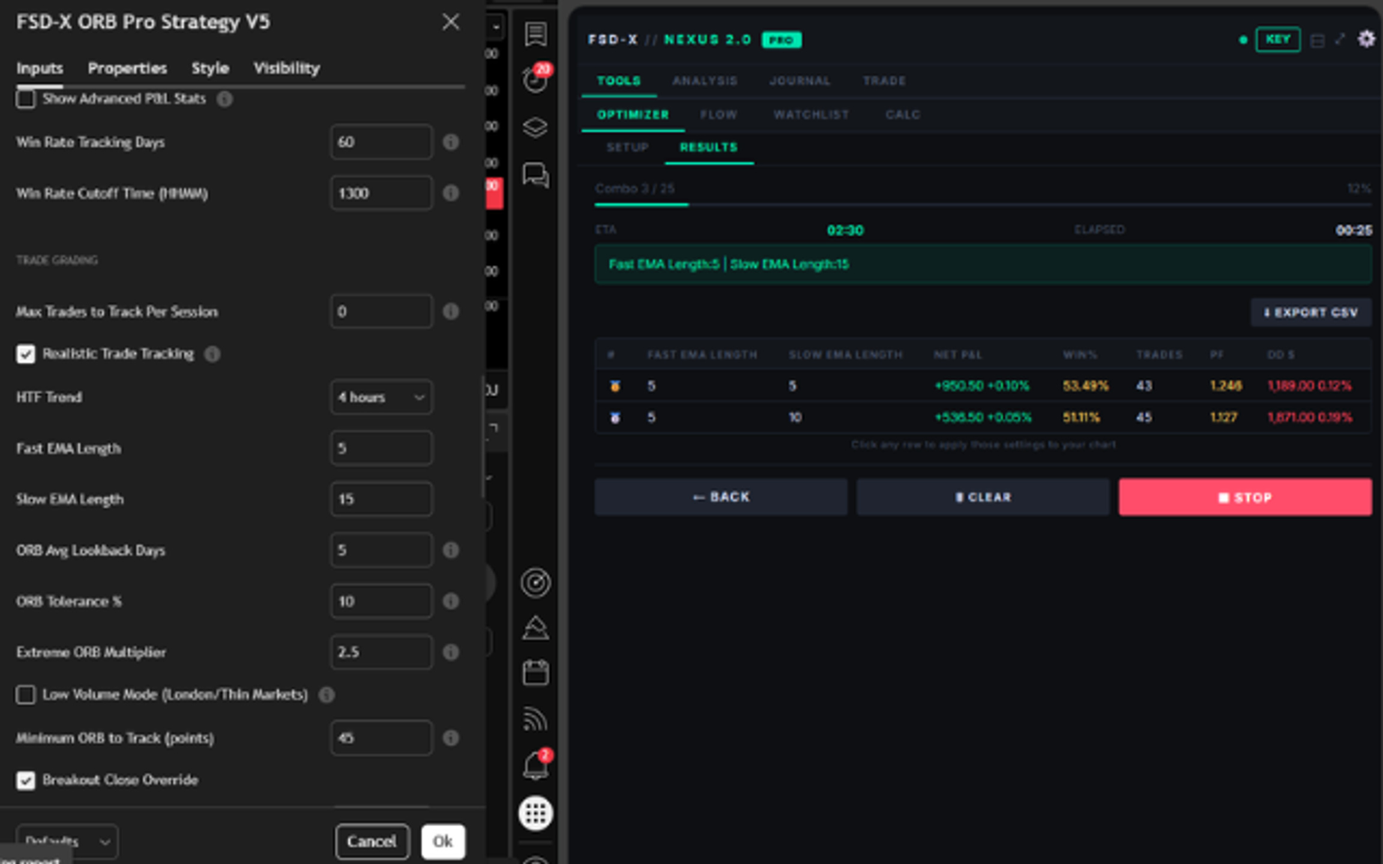Open the HTF Trend 4 hours dropdown
Viewport: 1383px width, 864px height.
[381, 397]
